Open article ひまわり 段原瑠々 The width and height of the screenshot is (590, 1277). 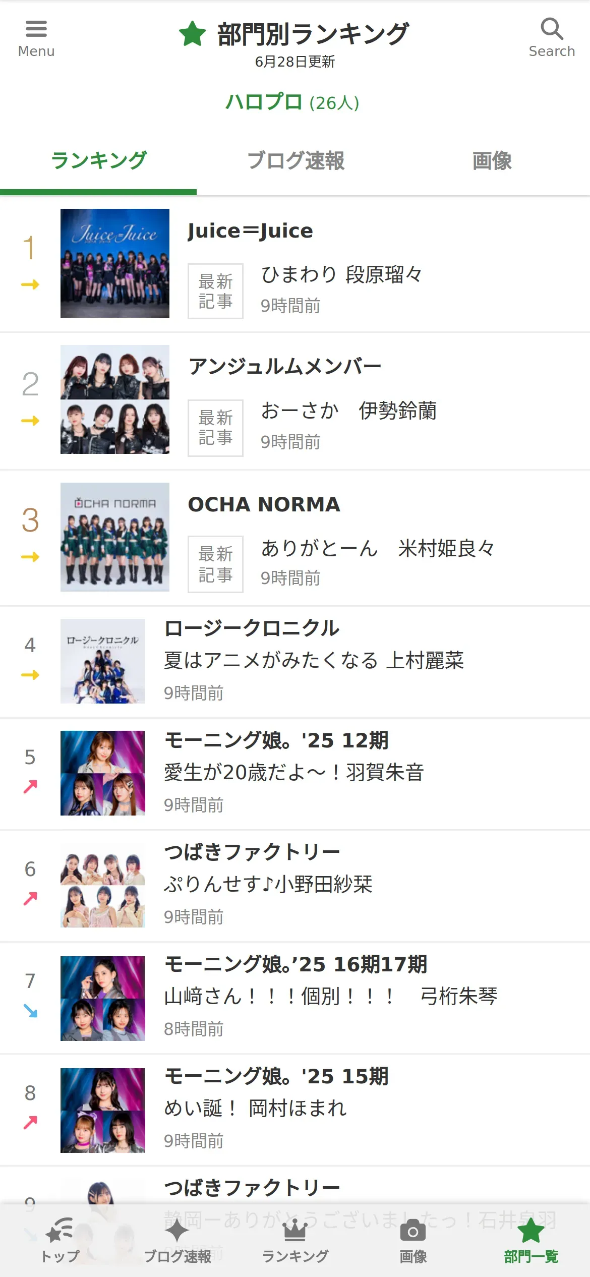coord(341,275)
